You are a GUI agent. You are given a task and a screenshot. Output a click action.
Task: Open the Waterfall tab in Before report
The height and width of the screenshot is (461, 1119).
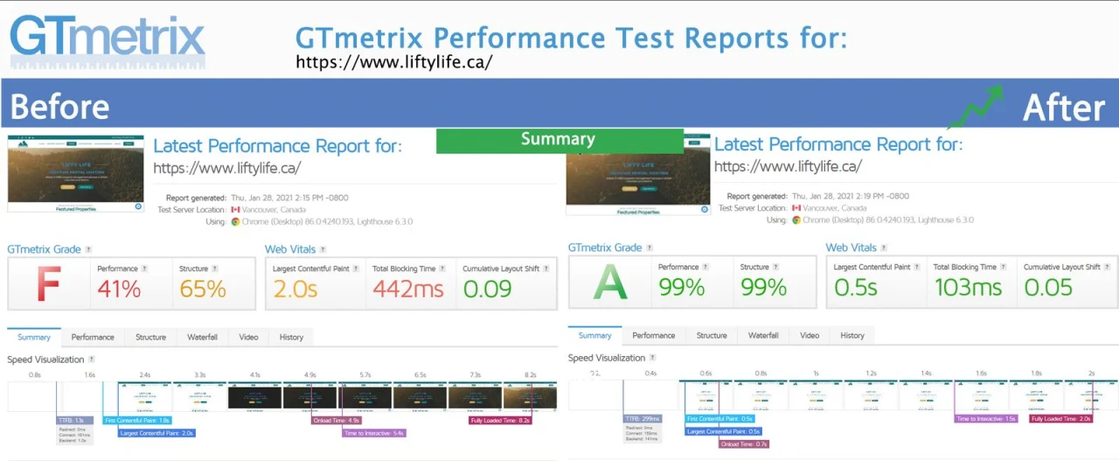(x=202, y=337)
